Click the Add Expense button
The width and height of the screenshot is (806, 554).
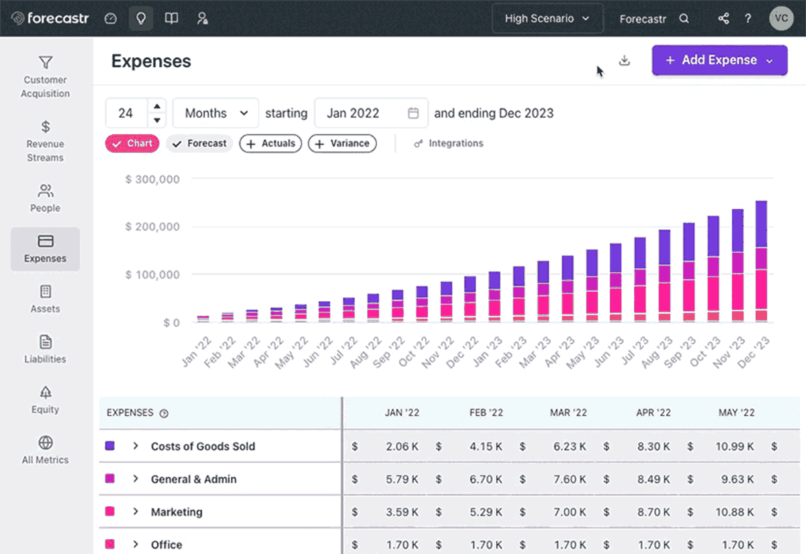click(x=719, y=60)
